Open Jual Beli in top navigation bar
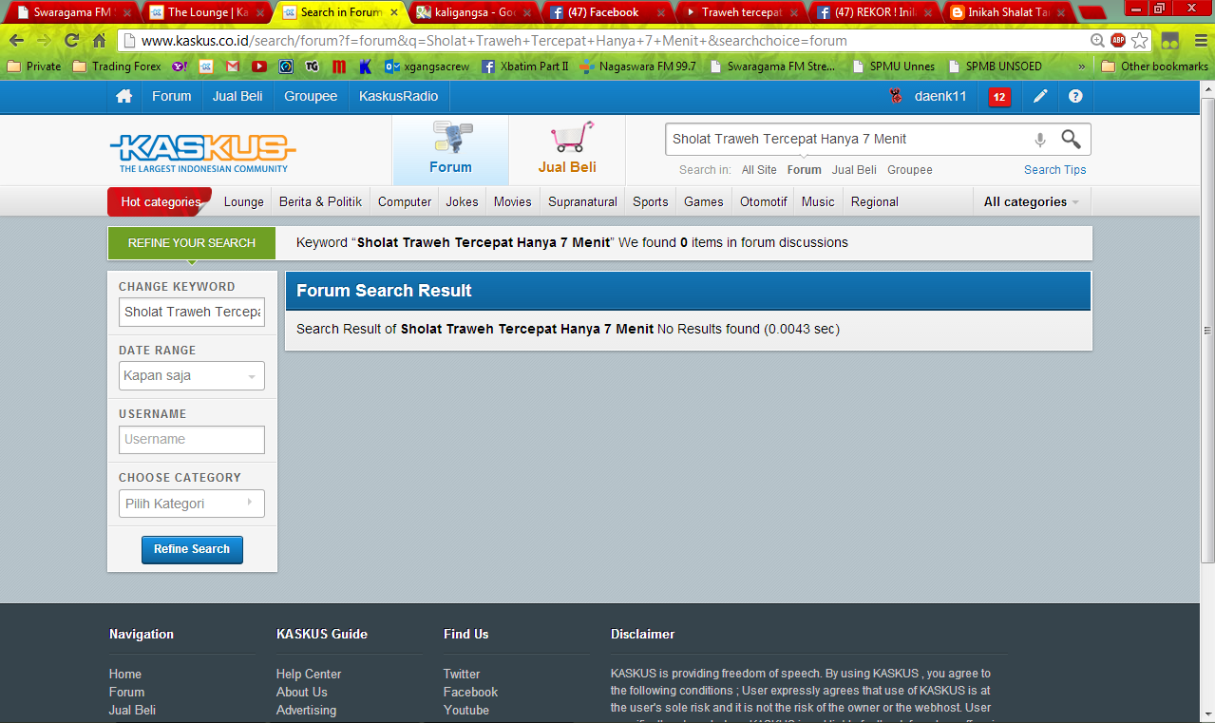 coord(237,97)
